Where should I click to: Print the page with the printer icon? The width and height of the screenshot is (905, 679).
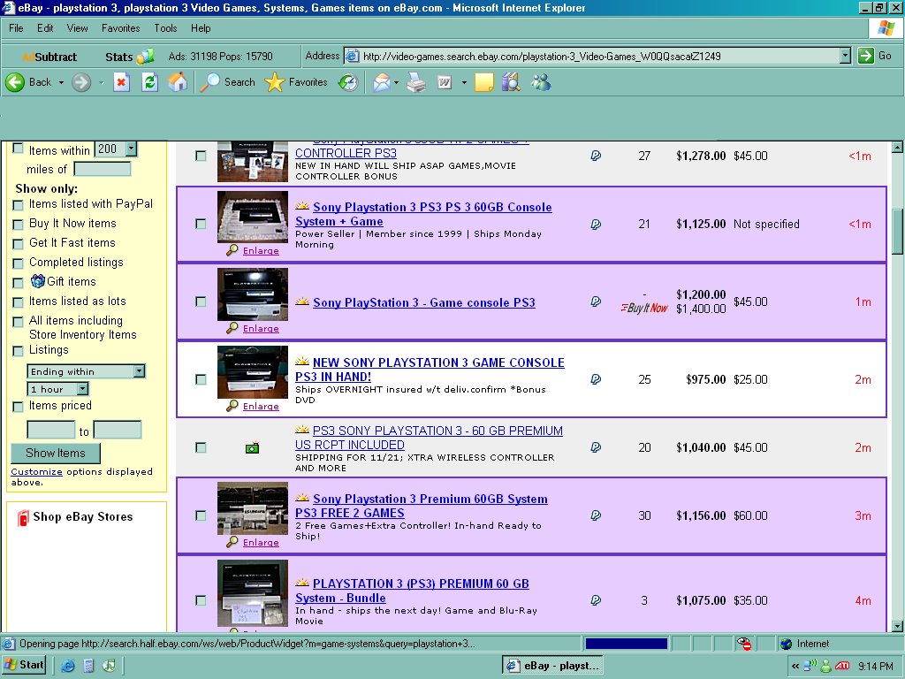point(416,82)
